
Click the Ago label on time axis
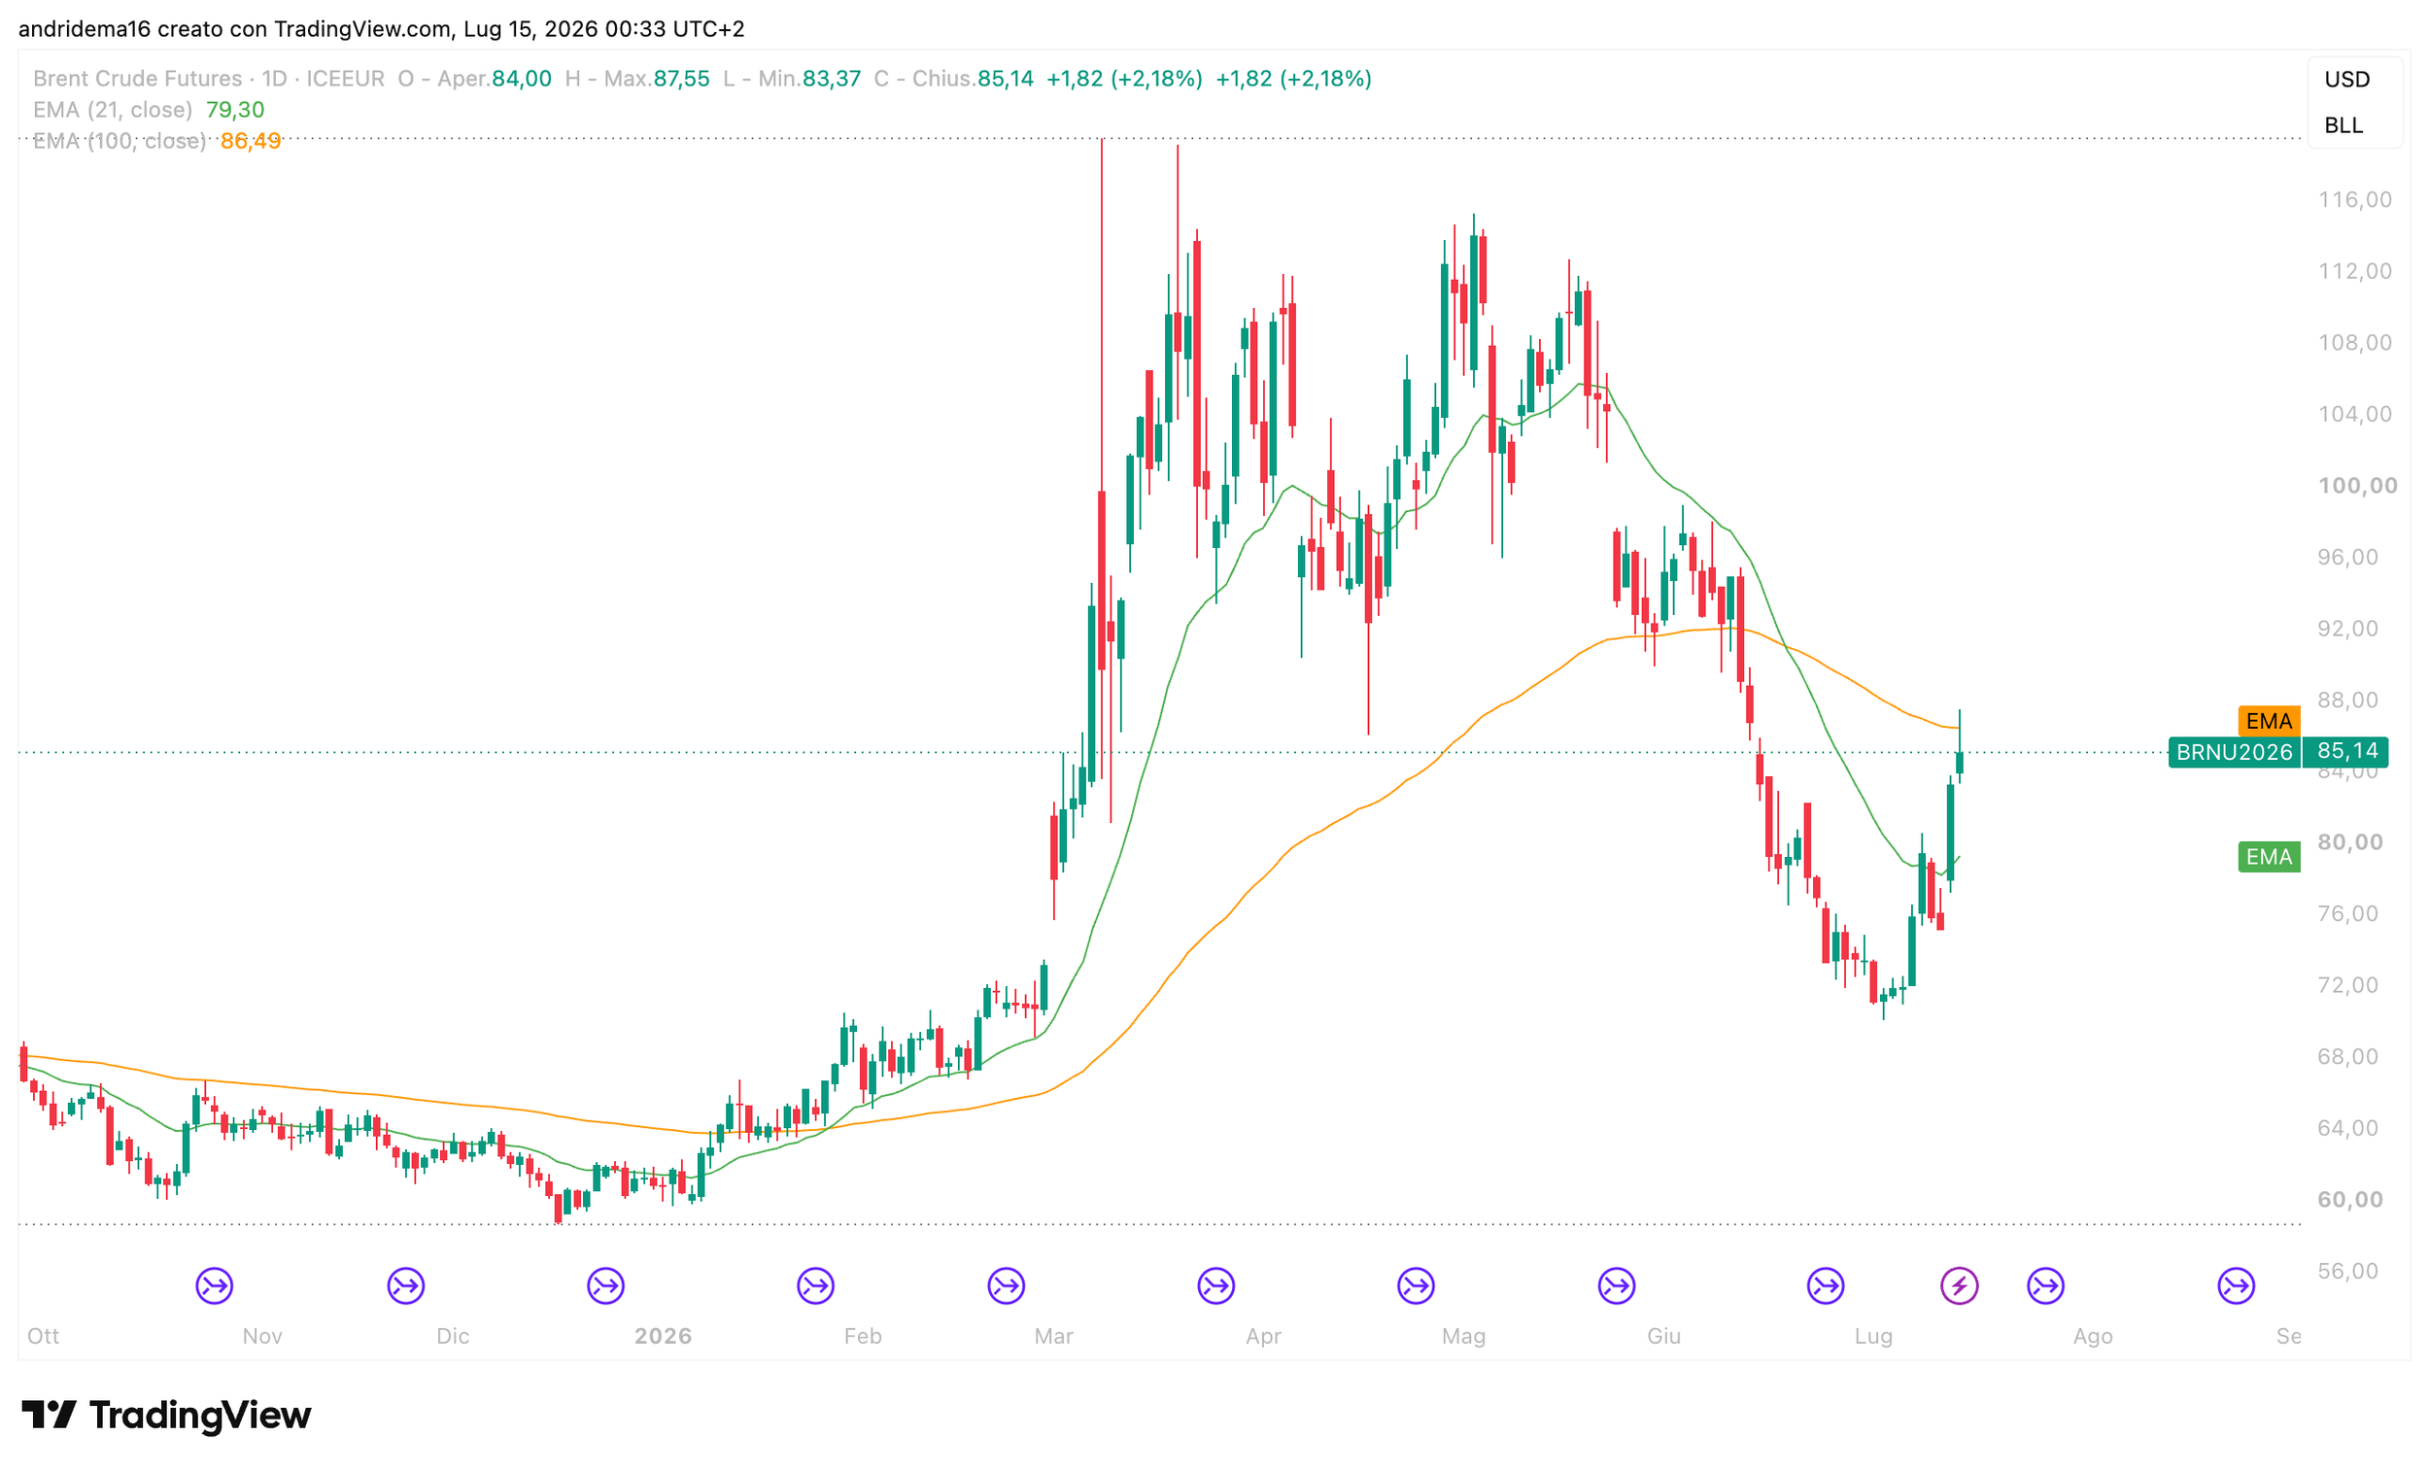click(2093, 1336)
